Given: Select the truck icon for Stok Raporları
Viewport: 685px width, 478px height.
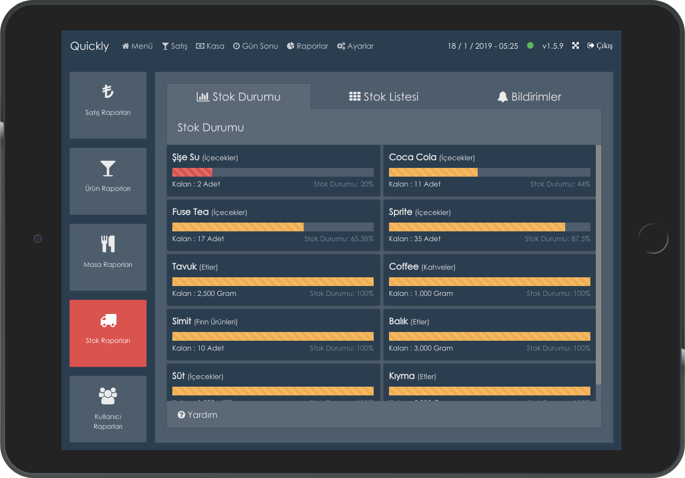Looking at the screenshot, I should (108, 321).
